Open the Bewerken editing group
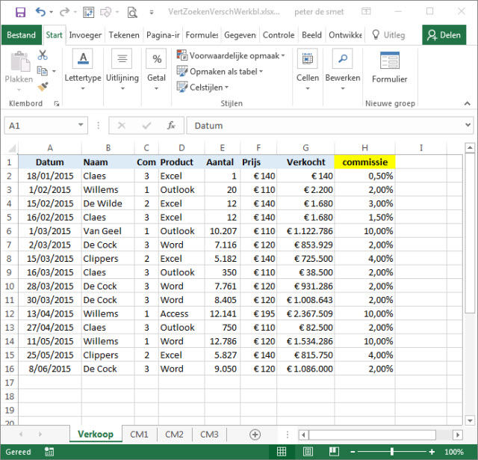Viewport: 478px width, 460px height. 343,70
